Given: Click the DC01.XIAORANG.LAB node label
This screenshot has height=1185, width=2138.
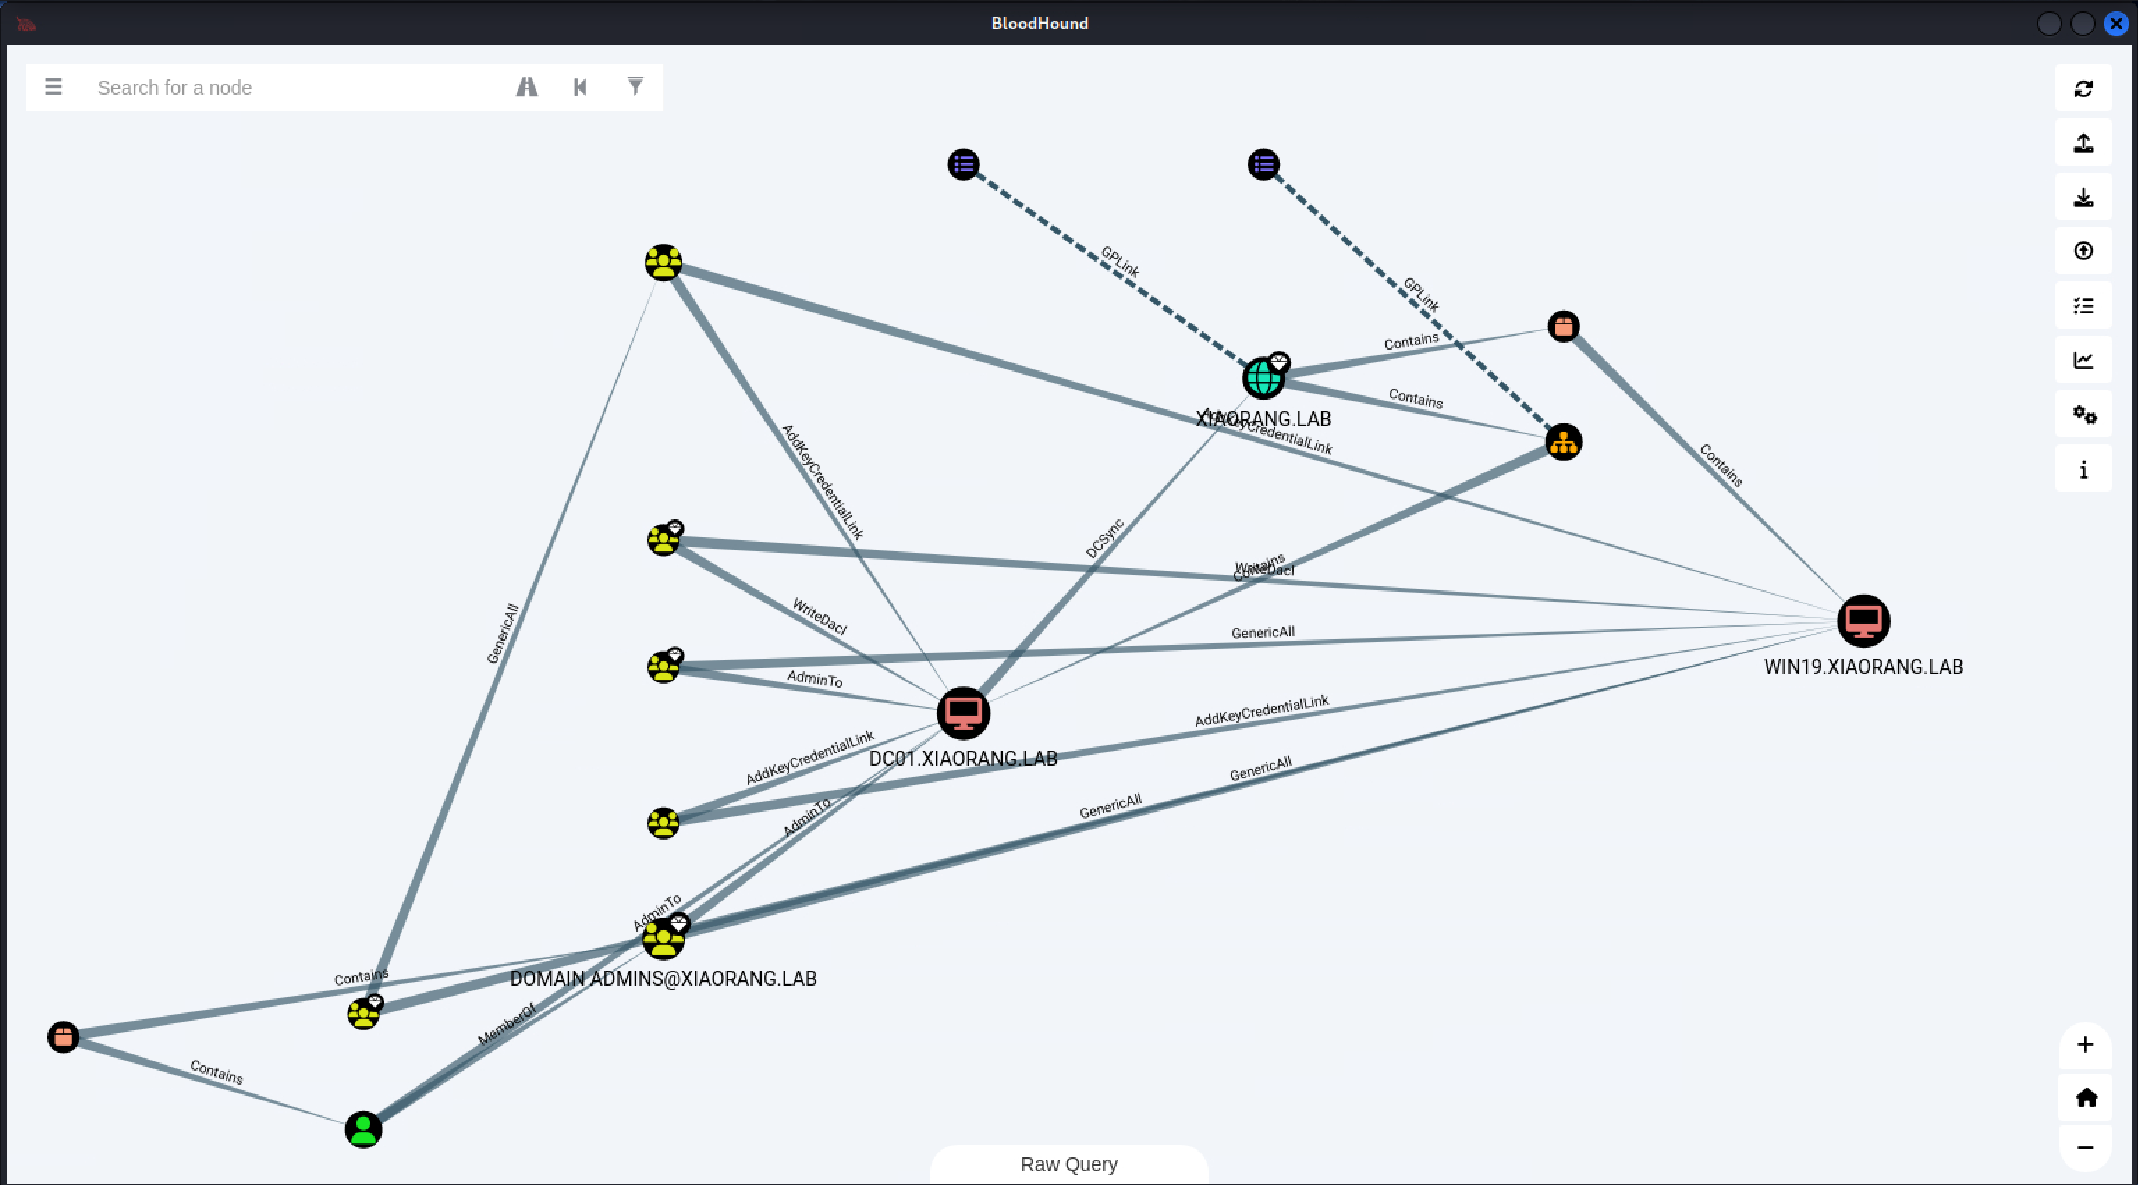Looking at the screenshot, I should click(x=964, y=758).
